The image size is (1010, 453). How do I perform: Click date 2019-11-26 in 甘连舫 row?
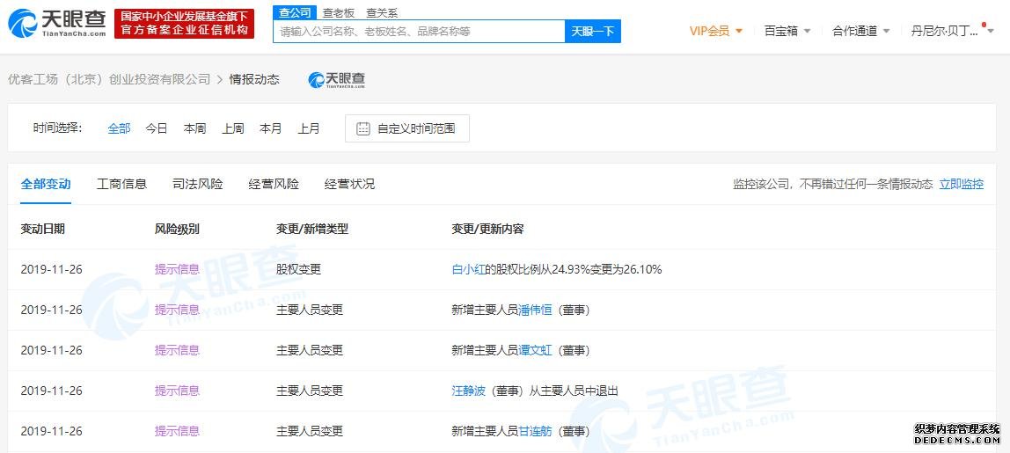click(52, 431)
